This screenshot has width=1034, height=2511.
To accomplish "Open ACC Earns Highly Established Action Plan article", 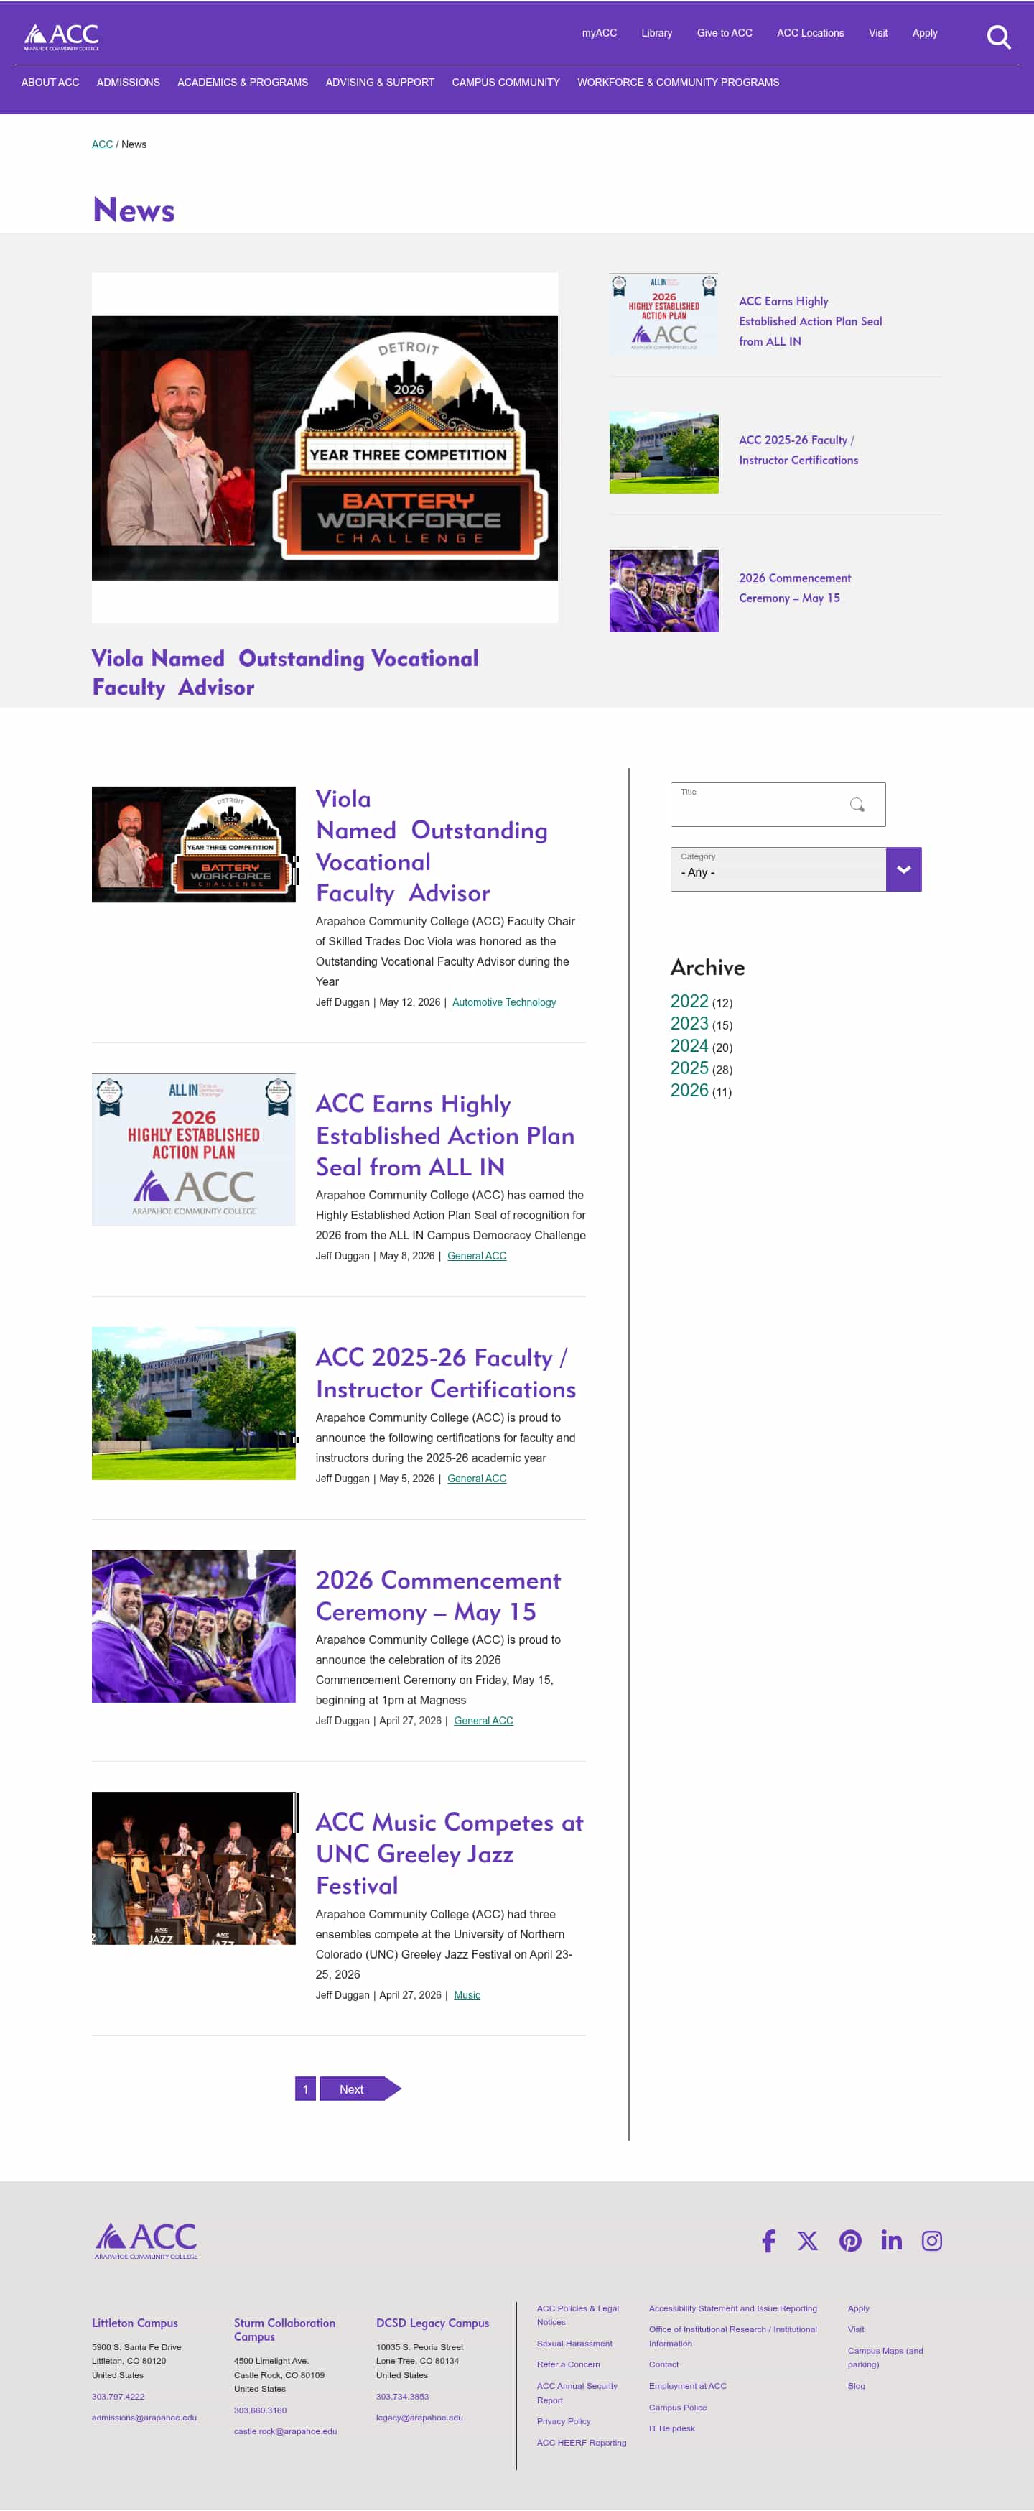I will point(445,1134).
